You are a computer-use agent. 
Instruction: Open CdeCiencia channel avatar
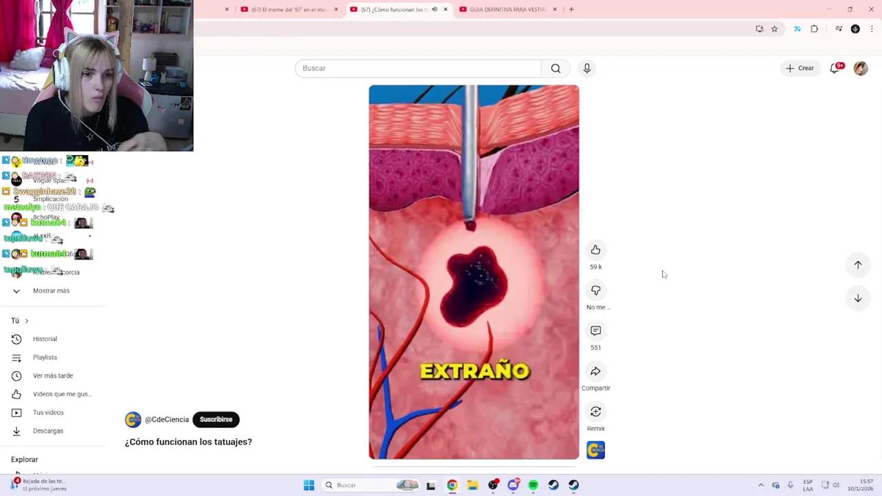pyautogui.click(x=133, y=420)
